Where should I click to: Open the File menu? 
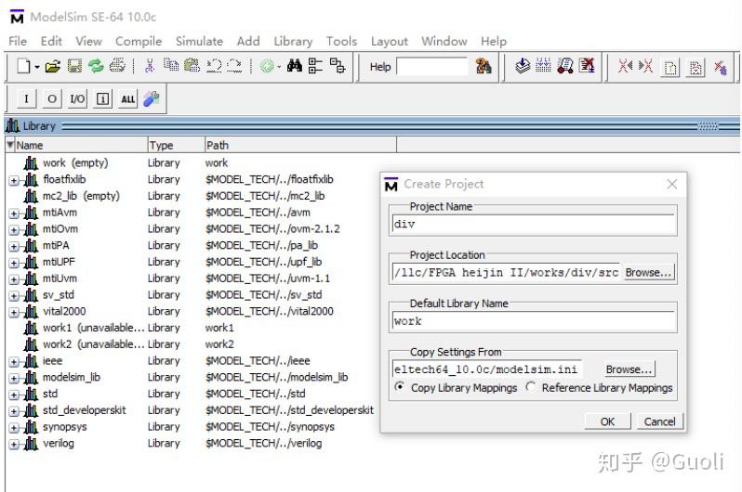click(18, 41)
